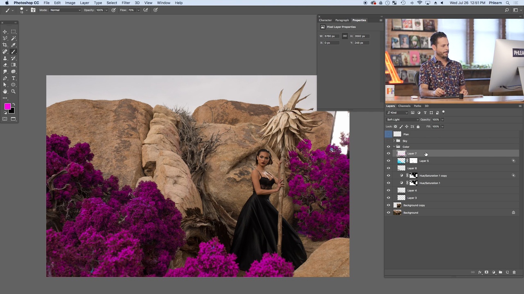The image size is (524, 294).
Task: Hide Layer 7
Action: 388,154
